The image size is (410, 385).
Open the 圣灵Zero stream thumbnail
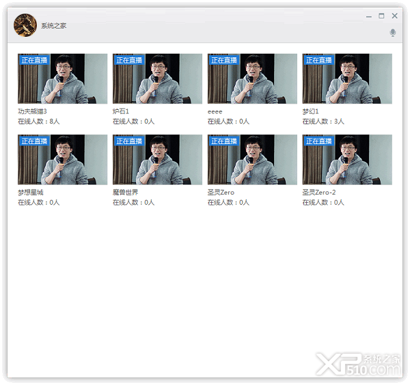click(x=252, y=160)
